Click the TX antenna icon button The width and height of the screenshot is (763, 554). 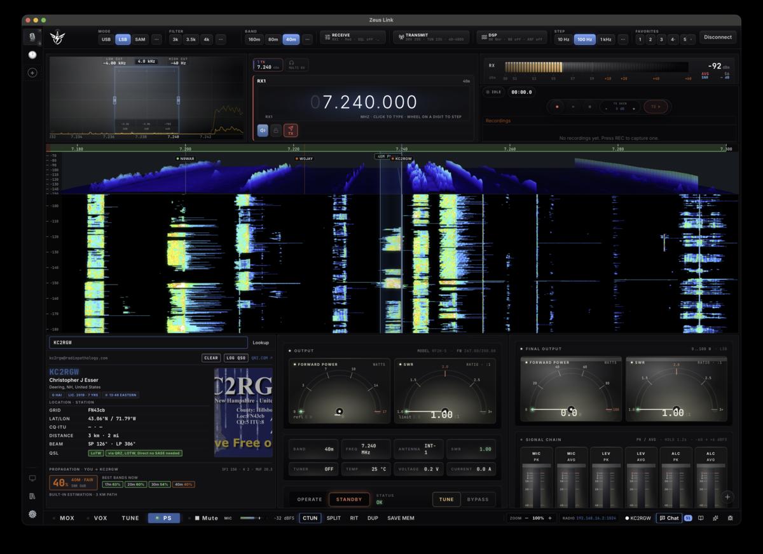pyautogui.click(x=291, y=130)
